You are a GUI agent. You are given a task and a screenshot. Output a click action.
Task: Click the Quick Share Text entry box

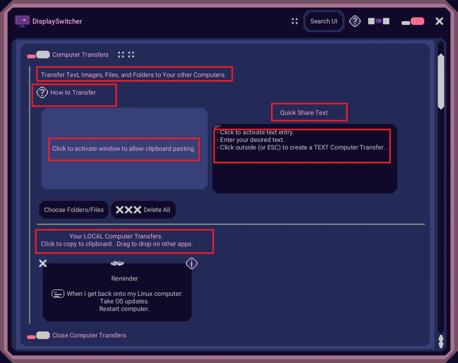[x=305, y=159]
